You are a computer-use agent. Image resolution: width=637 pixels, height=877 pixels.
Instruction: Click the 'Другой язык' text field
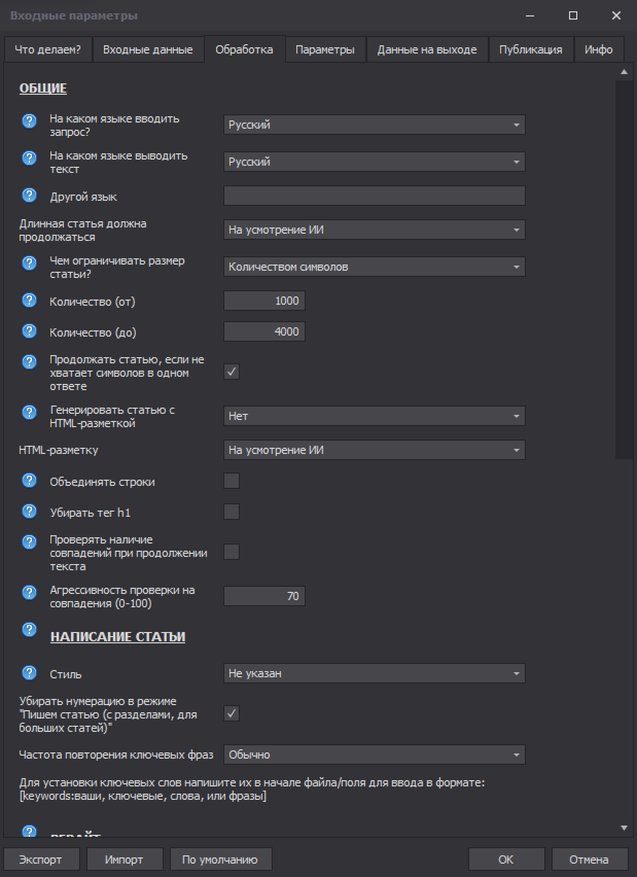point(374,196)
